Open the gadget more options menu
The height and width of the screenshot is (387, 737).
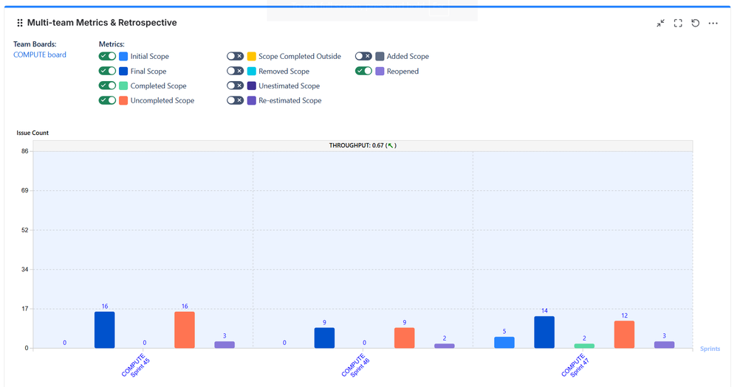713,23
